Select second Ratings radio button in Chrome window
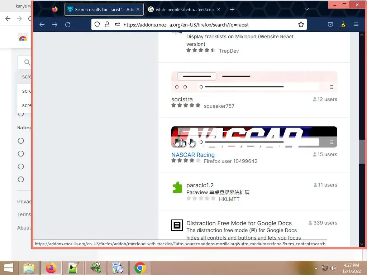 (x=21, y=154)
